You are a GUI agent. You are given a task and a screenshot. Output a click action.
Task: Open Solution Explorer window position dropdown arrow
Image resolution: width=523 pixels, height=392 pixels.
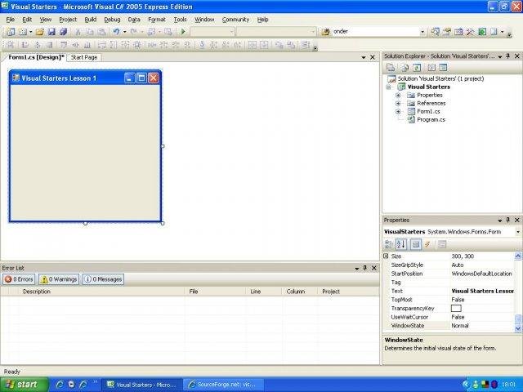tap(500, 56)
